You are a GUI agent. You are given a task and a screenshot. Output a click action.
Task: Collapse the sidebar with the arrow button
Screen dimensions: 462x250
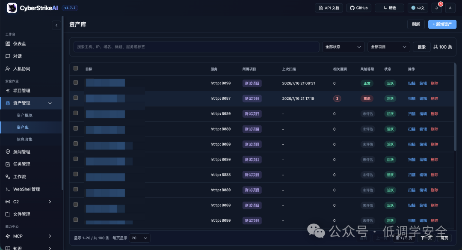56,25
